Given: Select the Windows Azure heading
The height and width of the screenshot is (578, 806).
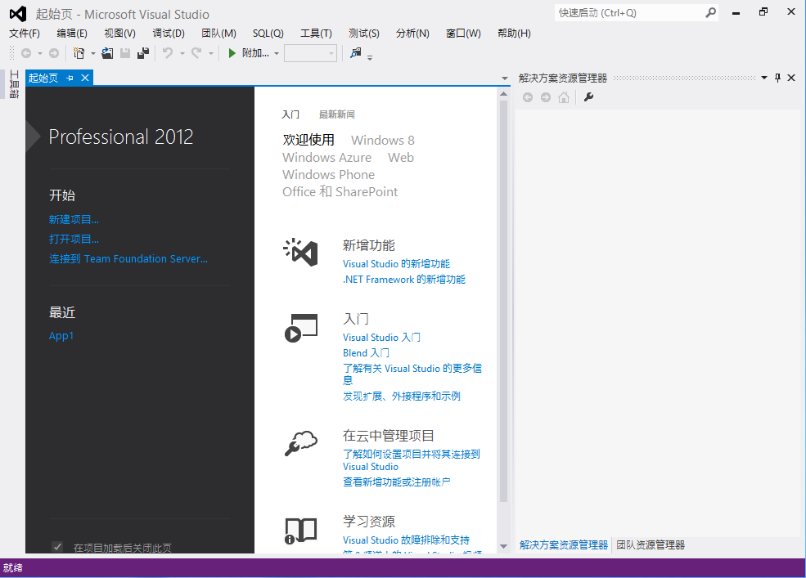Looking at the screenshot, I should pos(327,158).
